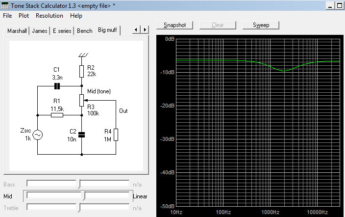Click the Mid slider label

(8, 196)
